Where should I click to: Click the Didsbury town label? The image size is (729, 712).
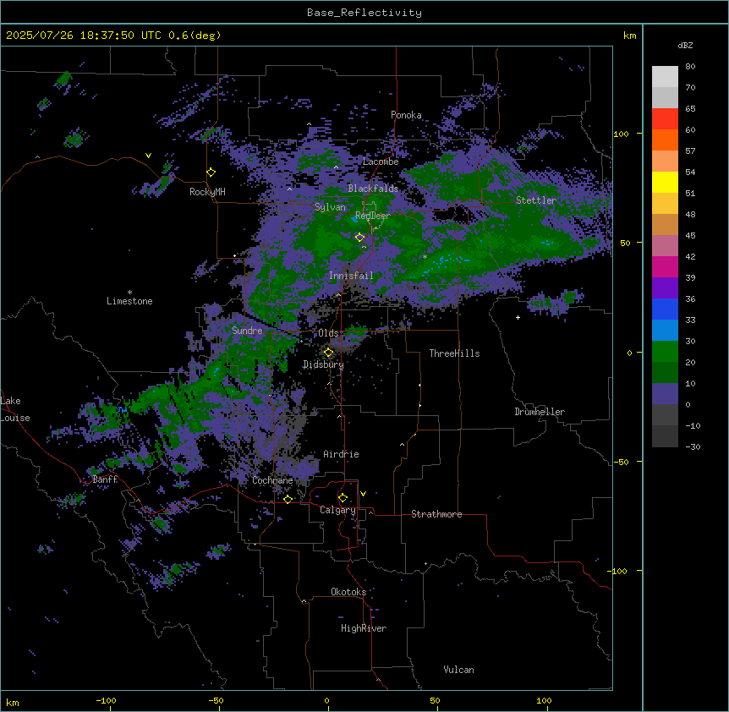point(323,364)
